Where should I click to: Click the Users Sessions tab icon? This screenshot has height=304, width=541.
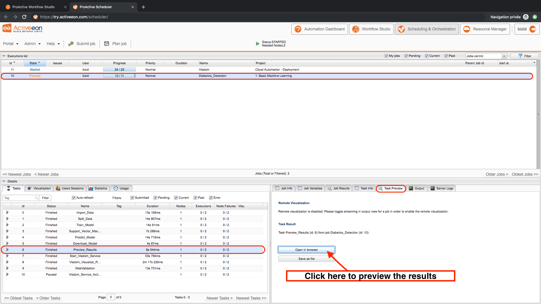pyautogui.click(x=58, y=188)
